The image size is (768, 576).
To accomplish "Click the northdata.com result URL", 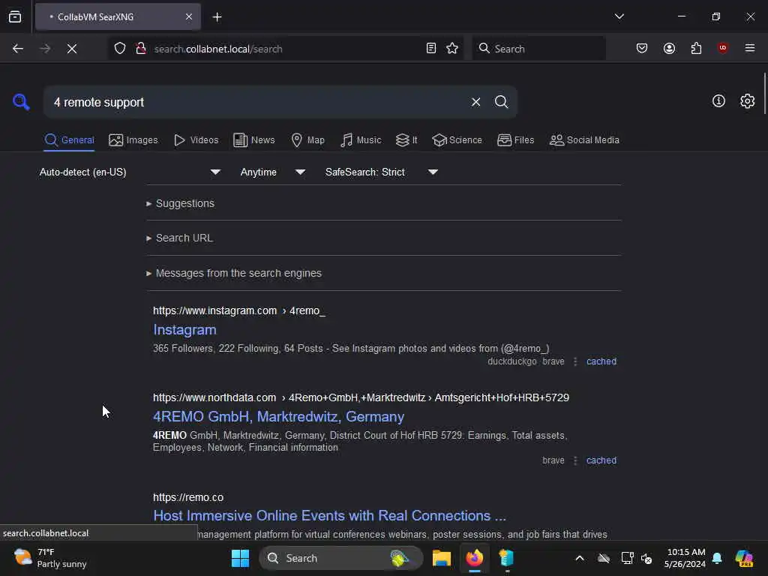I will [x=361, y=397].
